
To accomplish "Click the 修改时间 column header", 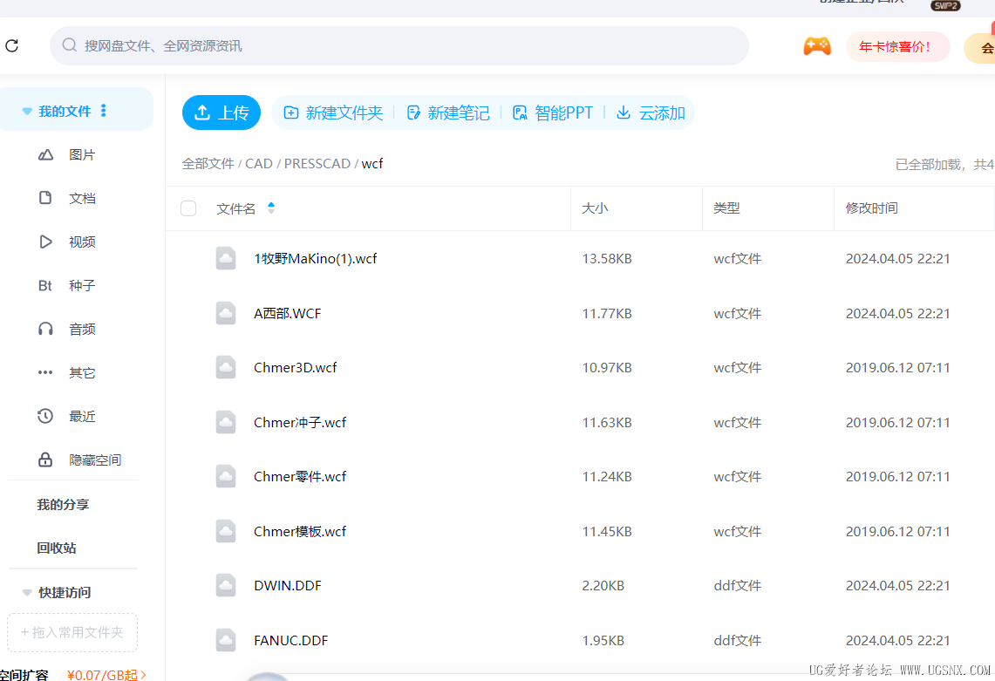I will tap(872, 208).
